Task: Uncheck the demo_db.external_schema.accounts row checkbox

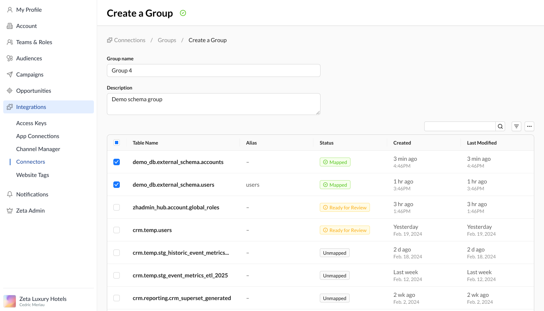Action: pyautogui.click(x=117, y=162)
